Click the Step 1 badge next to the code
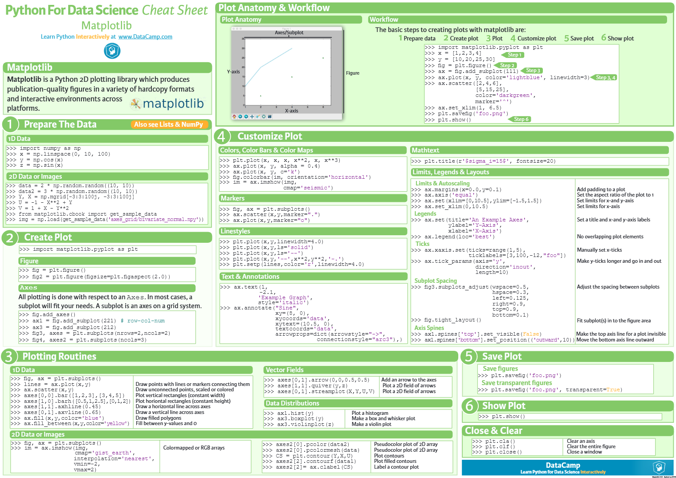 [x=513, y=55]
